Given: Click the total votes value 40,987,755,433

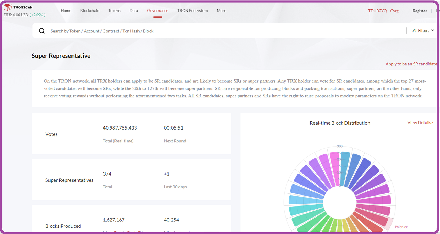Looking at the screenshot, I should point(120,128).
